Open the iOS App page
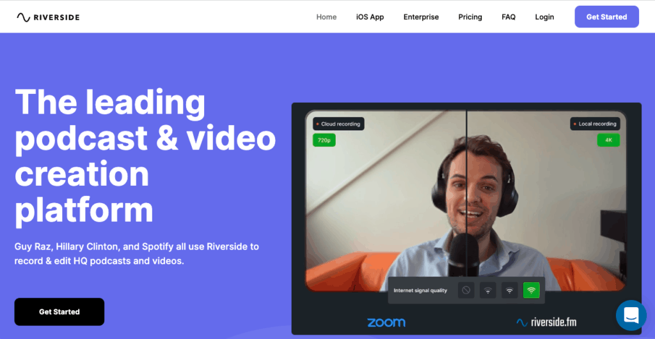Viewport: 655px width, 339px height. click(370, 17)
